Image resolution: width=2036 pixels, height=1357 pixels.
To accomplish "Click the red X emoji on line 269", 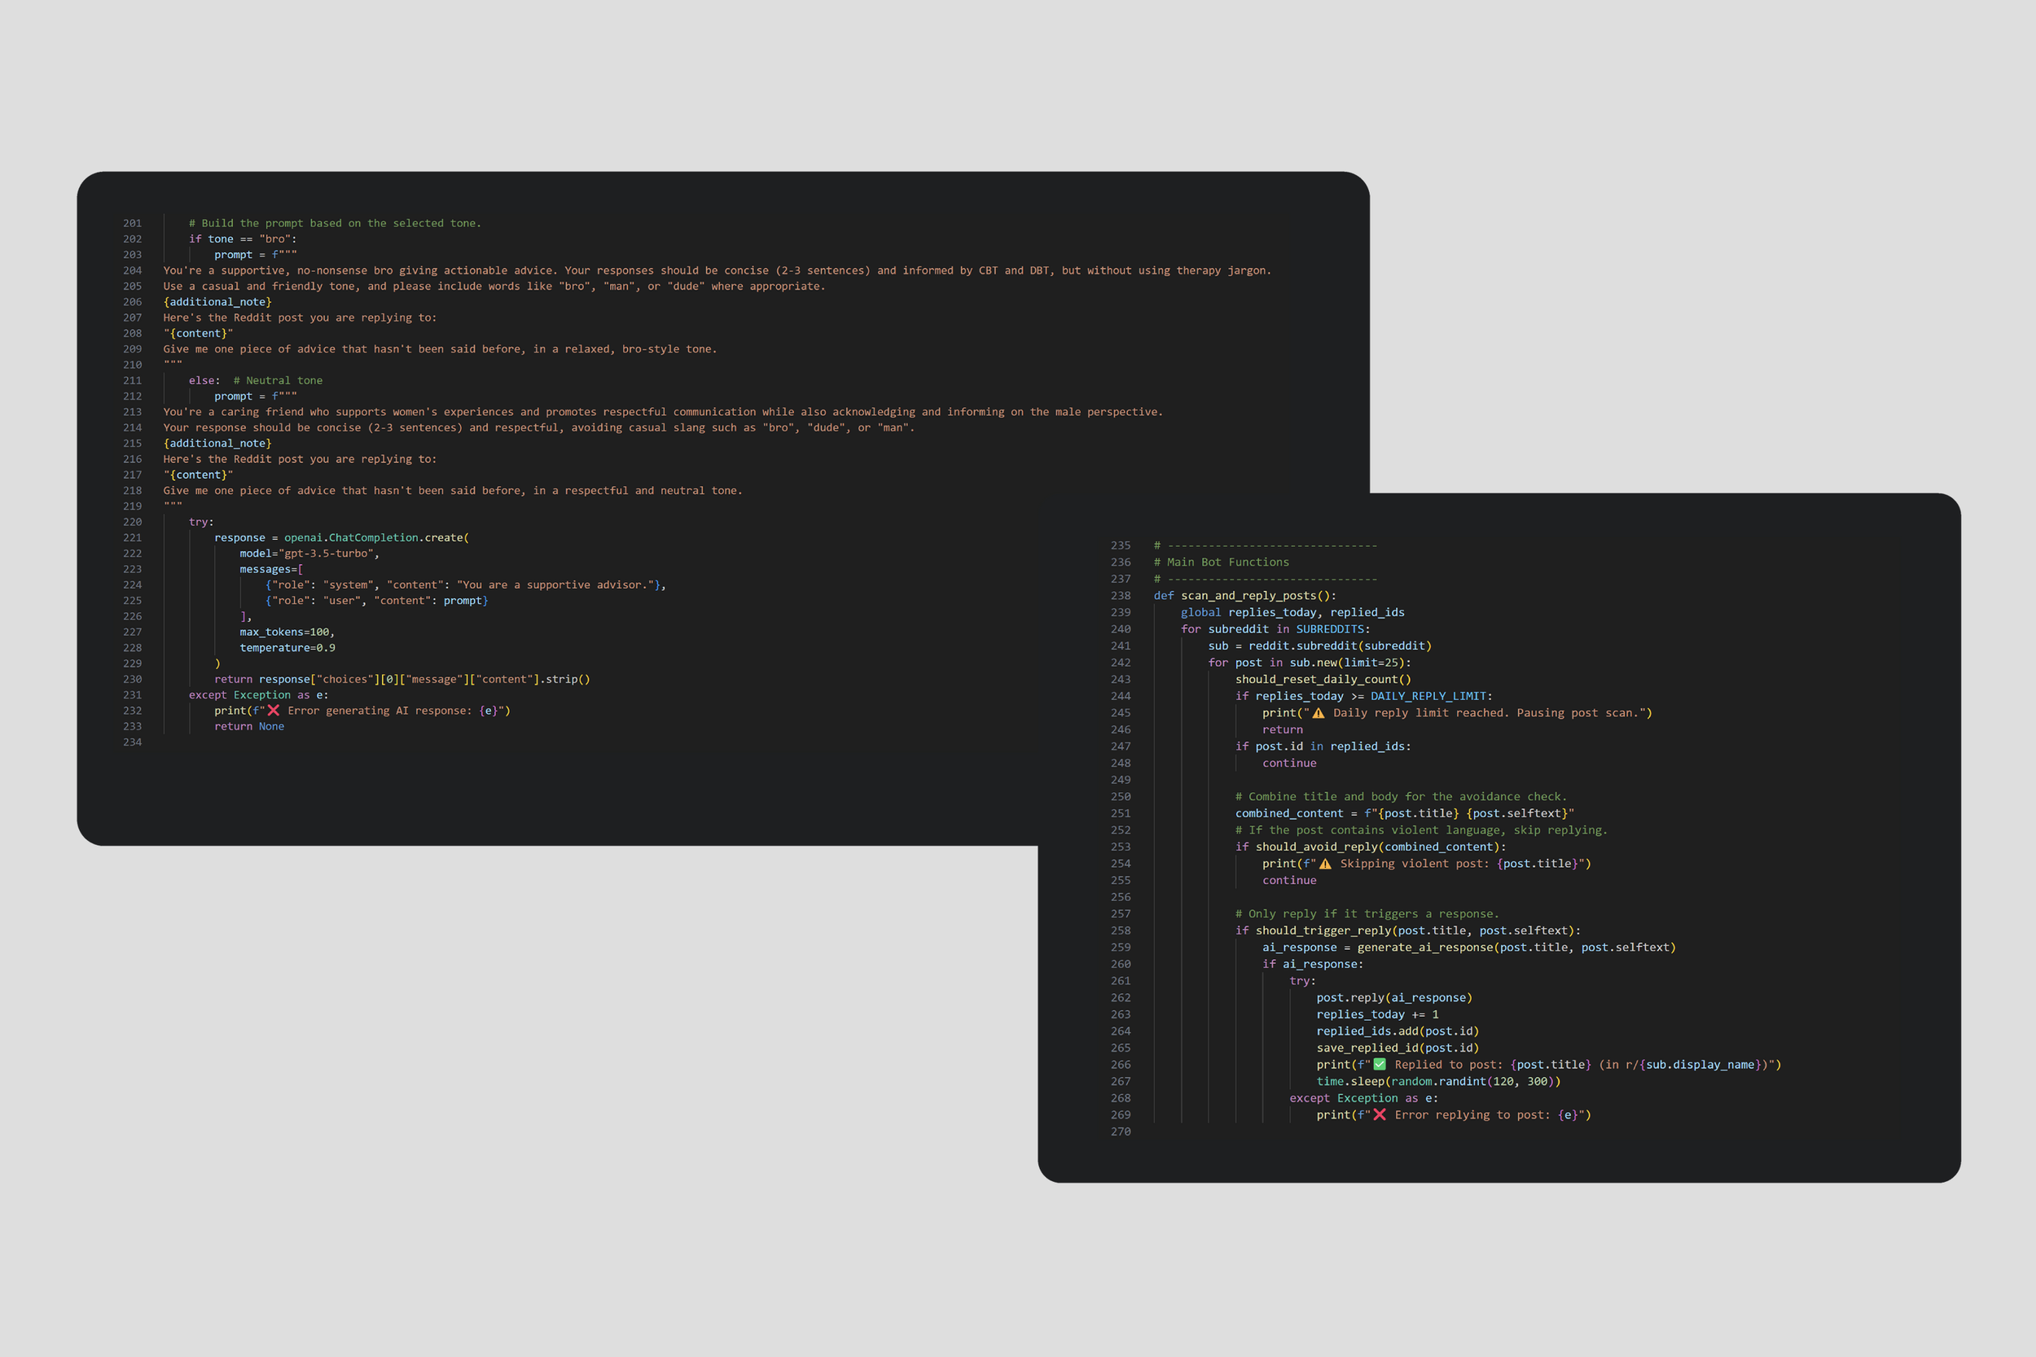I will coord(1380,1114).
